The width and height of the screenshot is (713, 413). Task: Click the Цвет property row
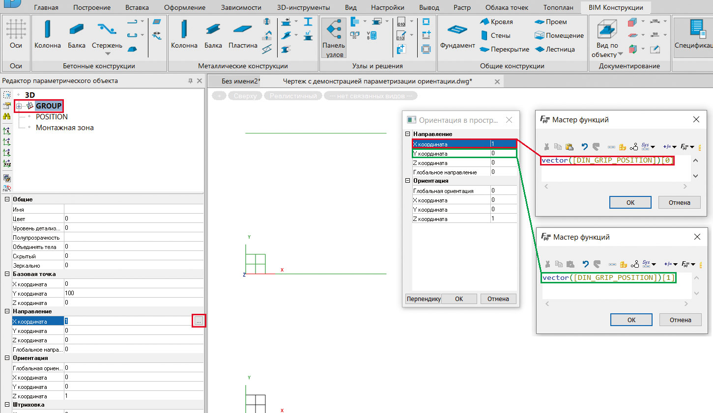coord(108,219)
